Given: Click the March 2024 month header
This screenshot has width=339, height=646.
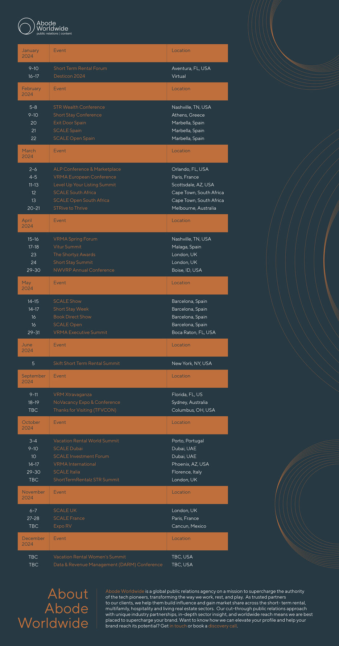Looking at the screenshot, I should pyautogui.click(x=29, y=154).
